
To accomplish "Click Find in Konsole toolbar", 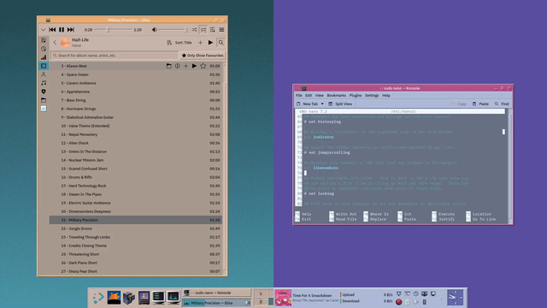I will (502, 104).
